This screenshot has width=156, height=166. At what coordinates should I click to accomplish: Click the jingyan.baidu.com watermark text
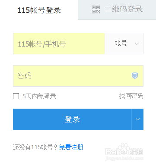coord(124,158)
